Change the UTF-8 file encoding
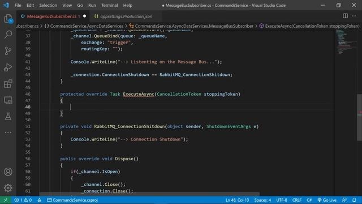The width and height of the screenshot is (362, 204). (x=282, y=200)
